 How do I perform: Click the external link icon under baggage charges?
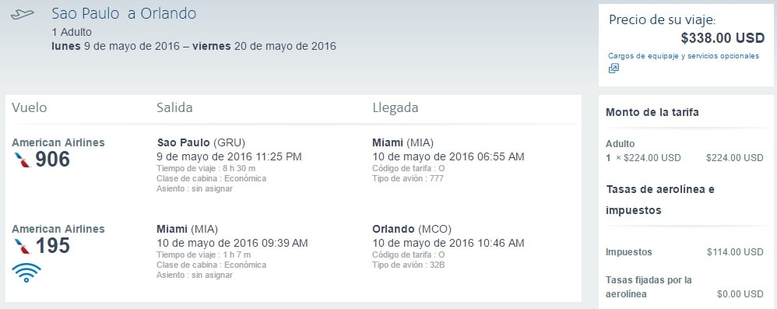coord(614,68)
